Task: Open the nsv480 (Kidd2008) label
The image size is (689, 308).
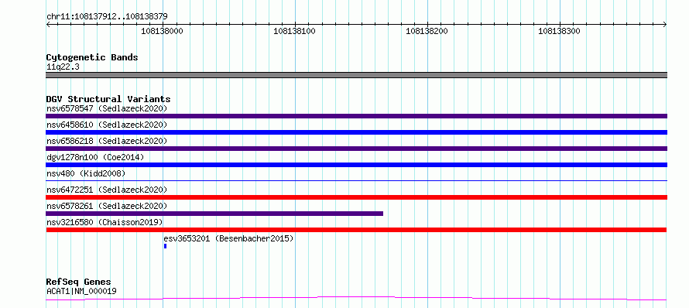Action: (86, 173)
